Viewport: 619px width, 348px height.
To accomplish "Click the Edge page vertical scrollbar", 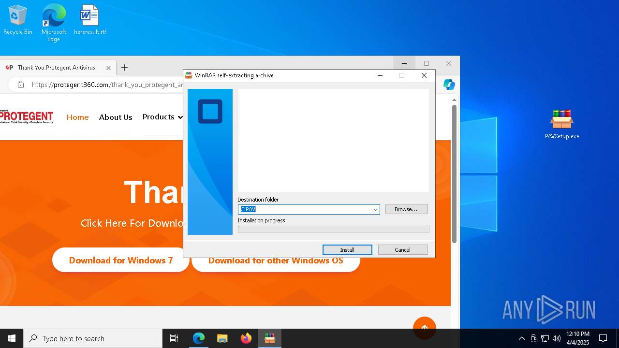I will point(454,174).
